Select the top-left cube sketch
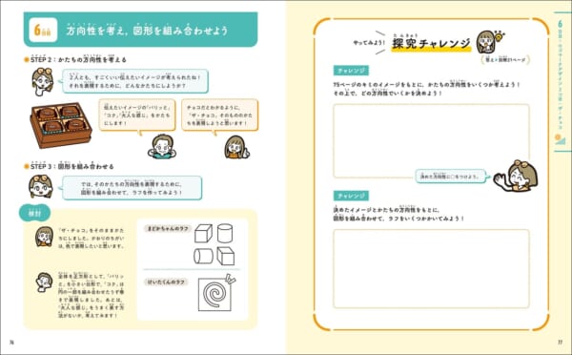Viewport: 572px width, 355px height. pyautogui.click(x=203, y=234)
